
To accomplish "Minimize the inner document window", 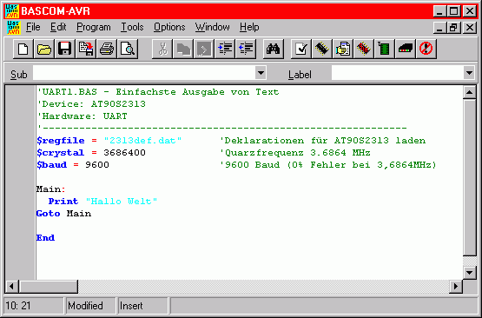I will (x=440, y=28).
